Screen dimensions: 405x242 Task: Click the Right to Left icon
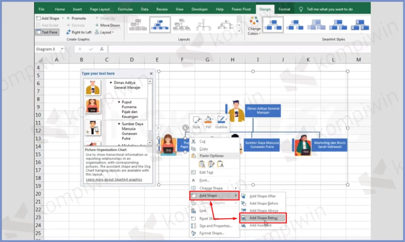[x=69, y=32]
